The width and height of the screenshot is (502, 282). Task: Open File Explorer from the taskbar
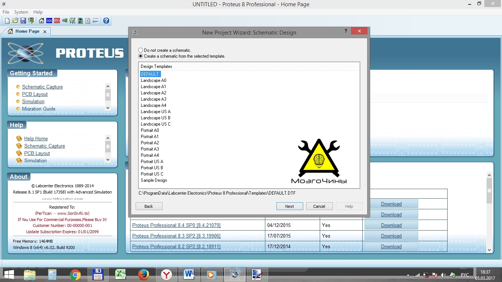[30, 274]
